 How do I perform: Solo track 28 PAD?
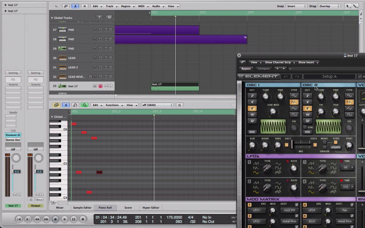coord(110,39)
